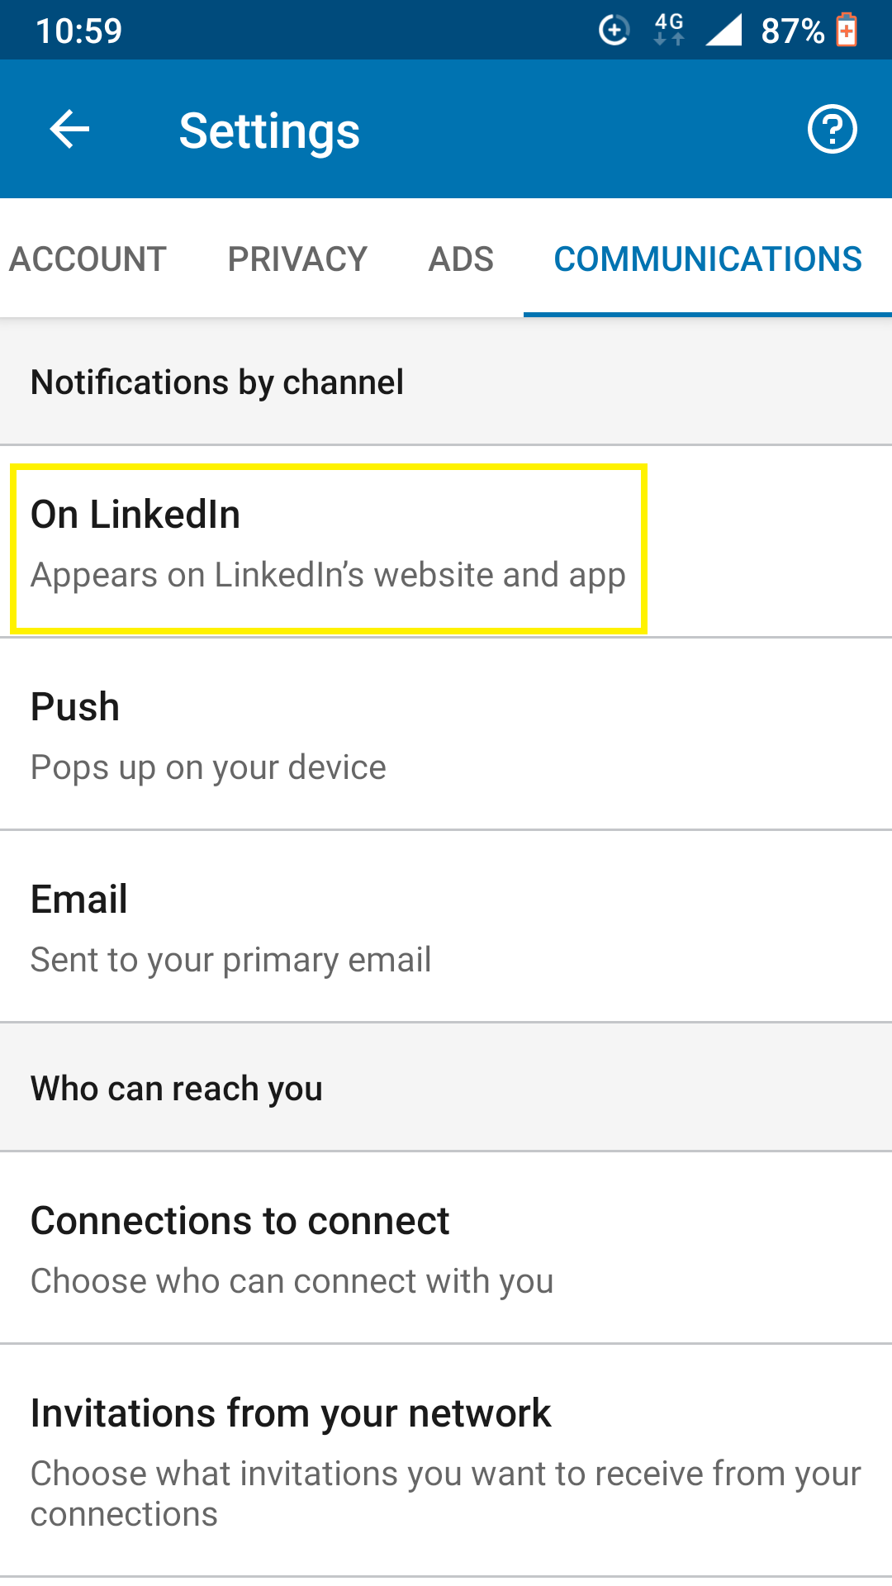
Task: Open Connections to connect option
Action: point(446,1248)
